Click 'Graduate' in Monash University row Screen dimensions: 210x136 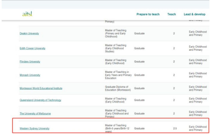pyautogui.click(x=139, y=75)
